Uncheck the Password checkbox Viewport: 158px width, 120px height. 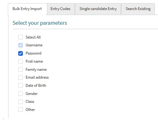pos(20,53)
